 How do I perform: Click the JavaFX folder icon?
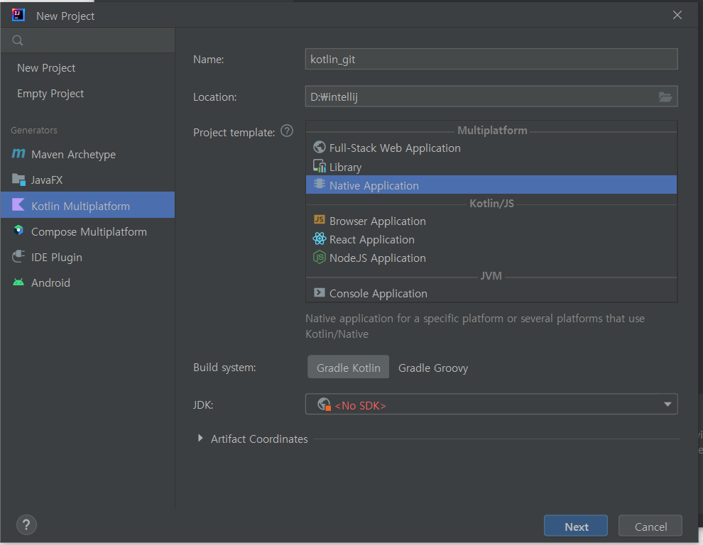[x=18, y=180]
